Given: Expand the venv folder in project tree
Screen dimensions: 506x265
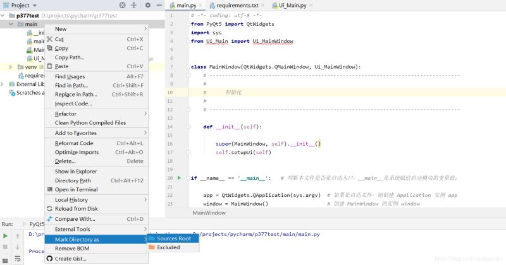Looking at the screenshot, I should 11,66.
